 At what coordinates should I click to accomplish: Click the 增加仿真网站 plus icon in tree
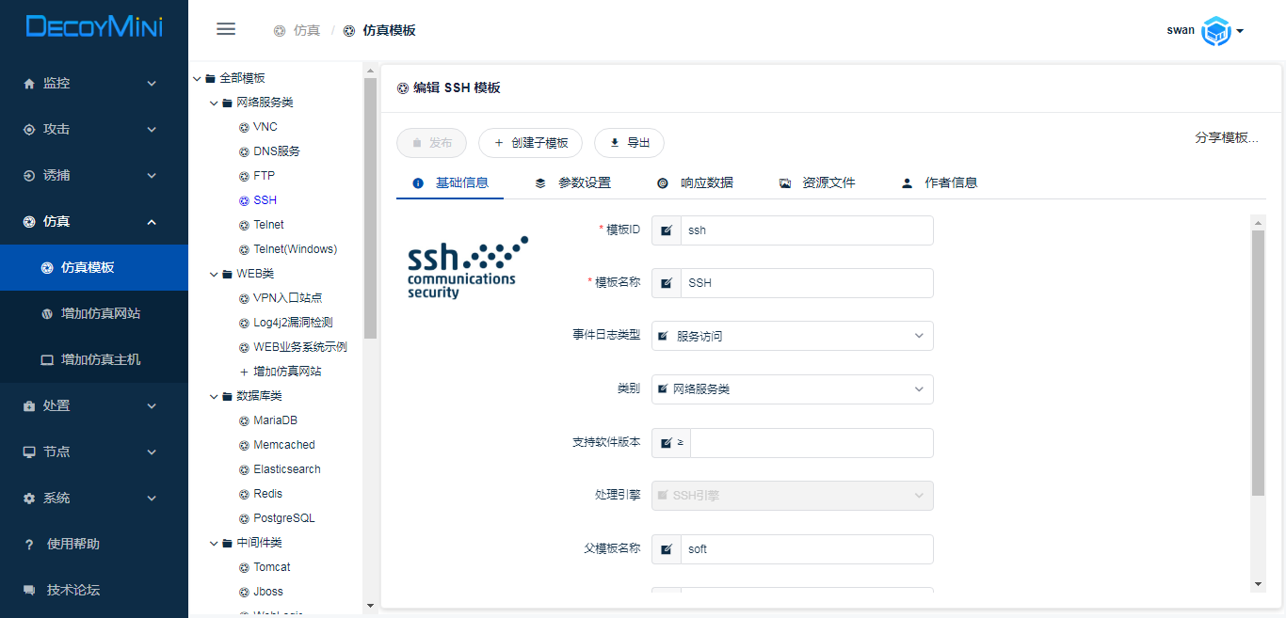pyautogui.click(x=244, y=372)
